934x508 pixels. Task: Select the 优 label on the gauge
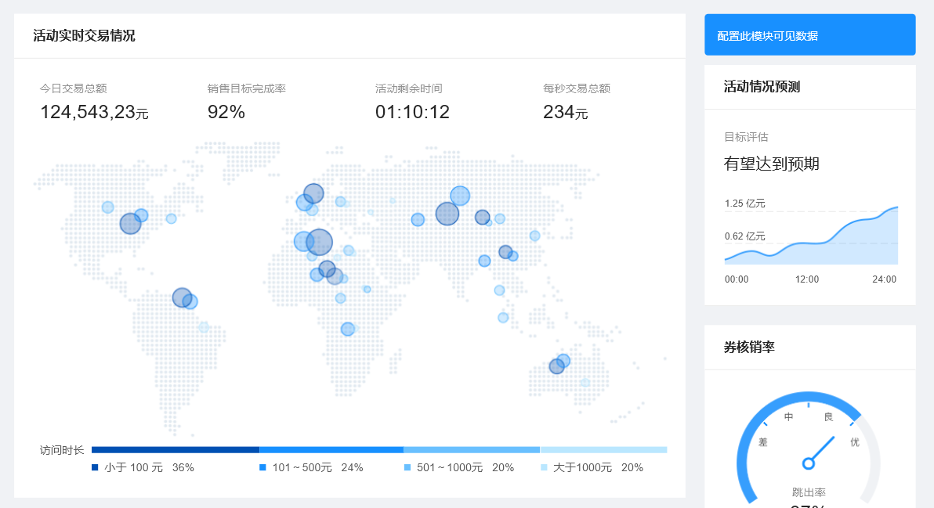click(x=855, y=442)
